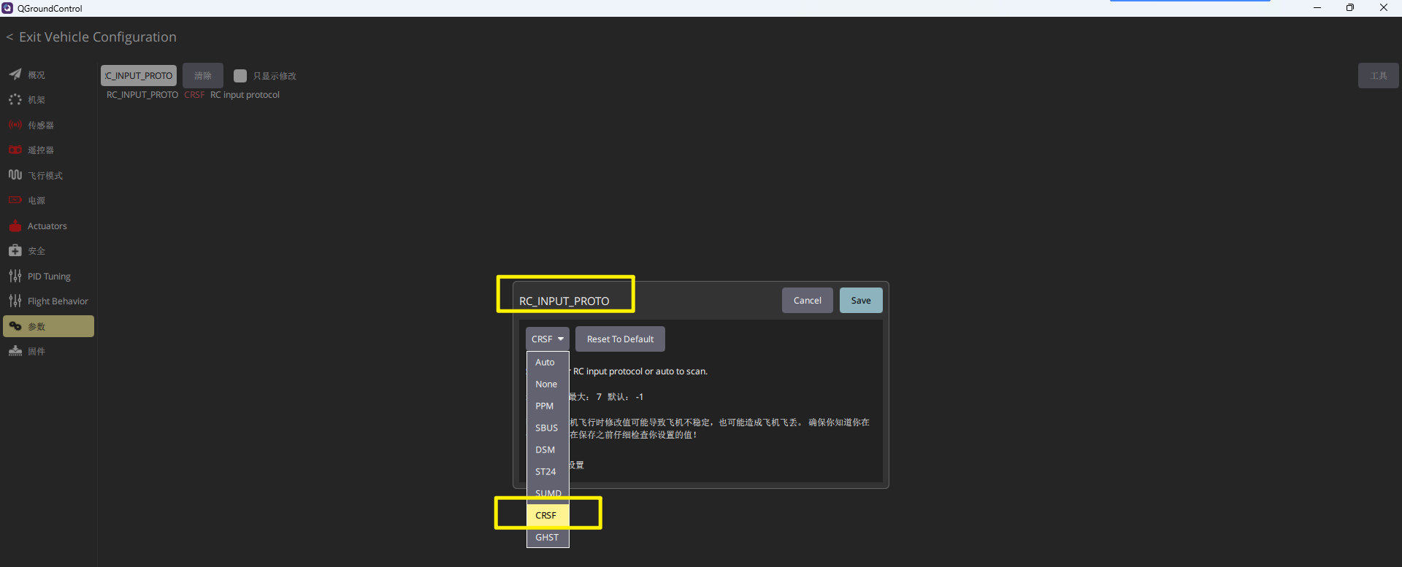
Task: Open the Flight Modes wave icon
Action: tap(15, 174)
